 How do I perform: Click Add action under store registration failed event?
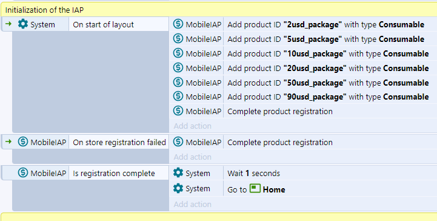click(193, 157)
